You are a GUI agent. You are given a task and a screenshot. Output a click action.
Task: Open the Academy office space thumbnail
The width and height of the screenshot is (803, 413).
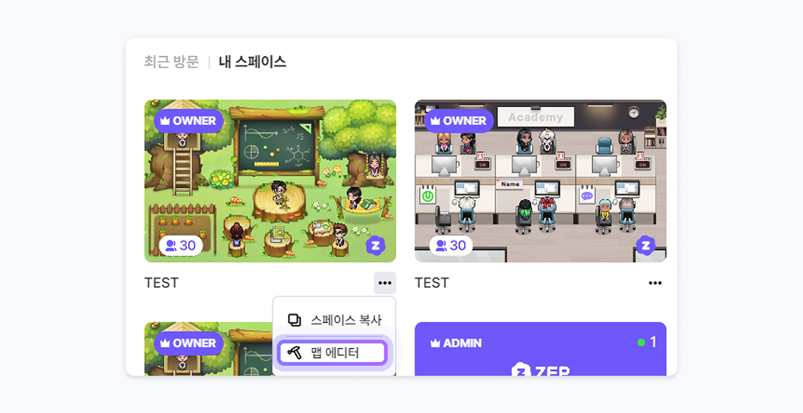(540, 181)
